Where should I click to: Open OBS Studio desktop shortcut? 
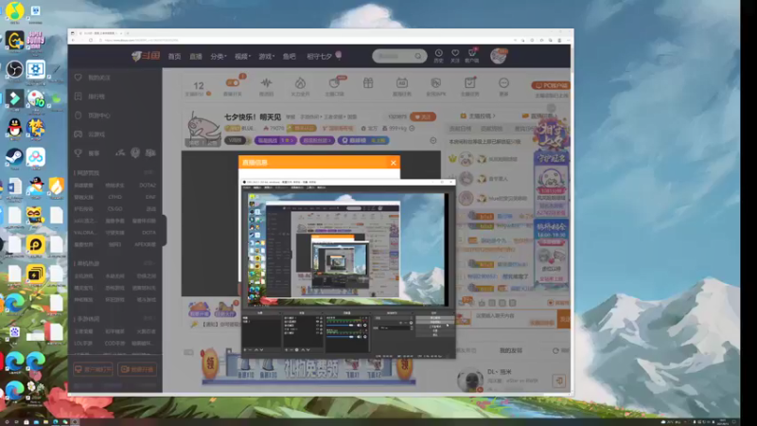coord(14,69)
